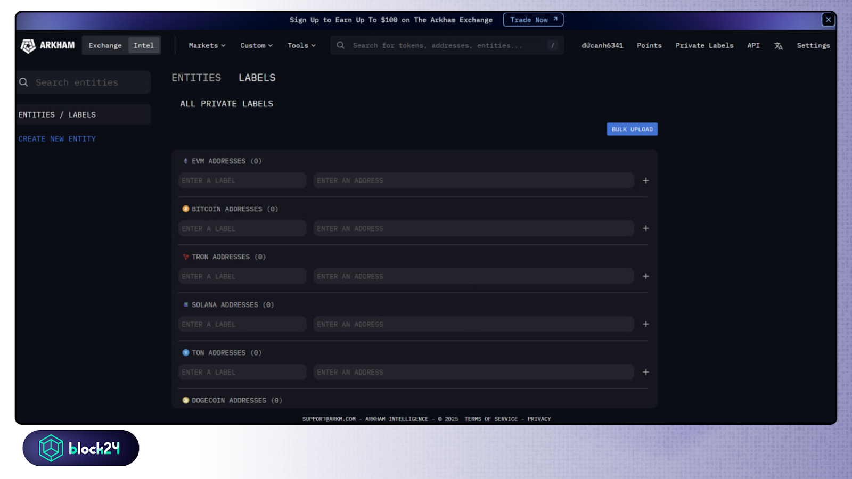Screen dimensions: 852x479
Task: Click the All Private Labels heading
Action: [x=226, y=104]
